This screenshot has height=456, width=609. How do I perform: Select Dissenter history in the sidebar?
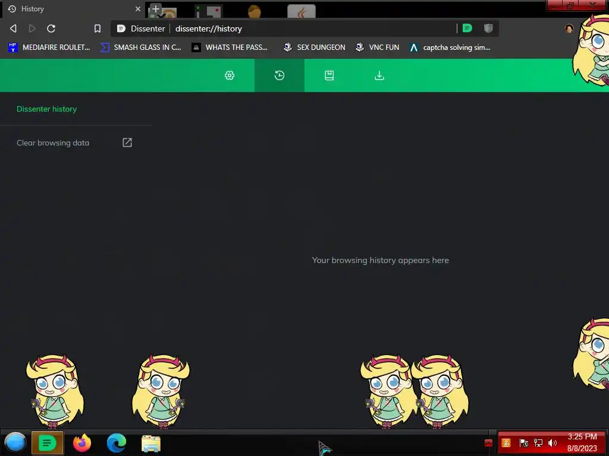tap(46, 109)
